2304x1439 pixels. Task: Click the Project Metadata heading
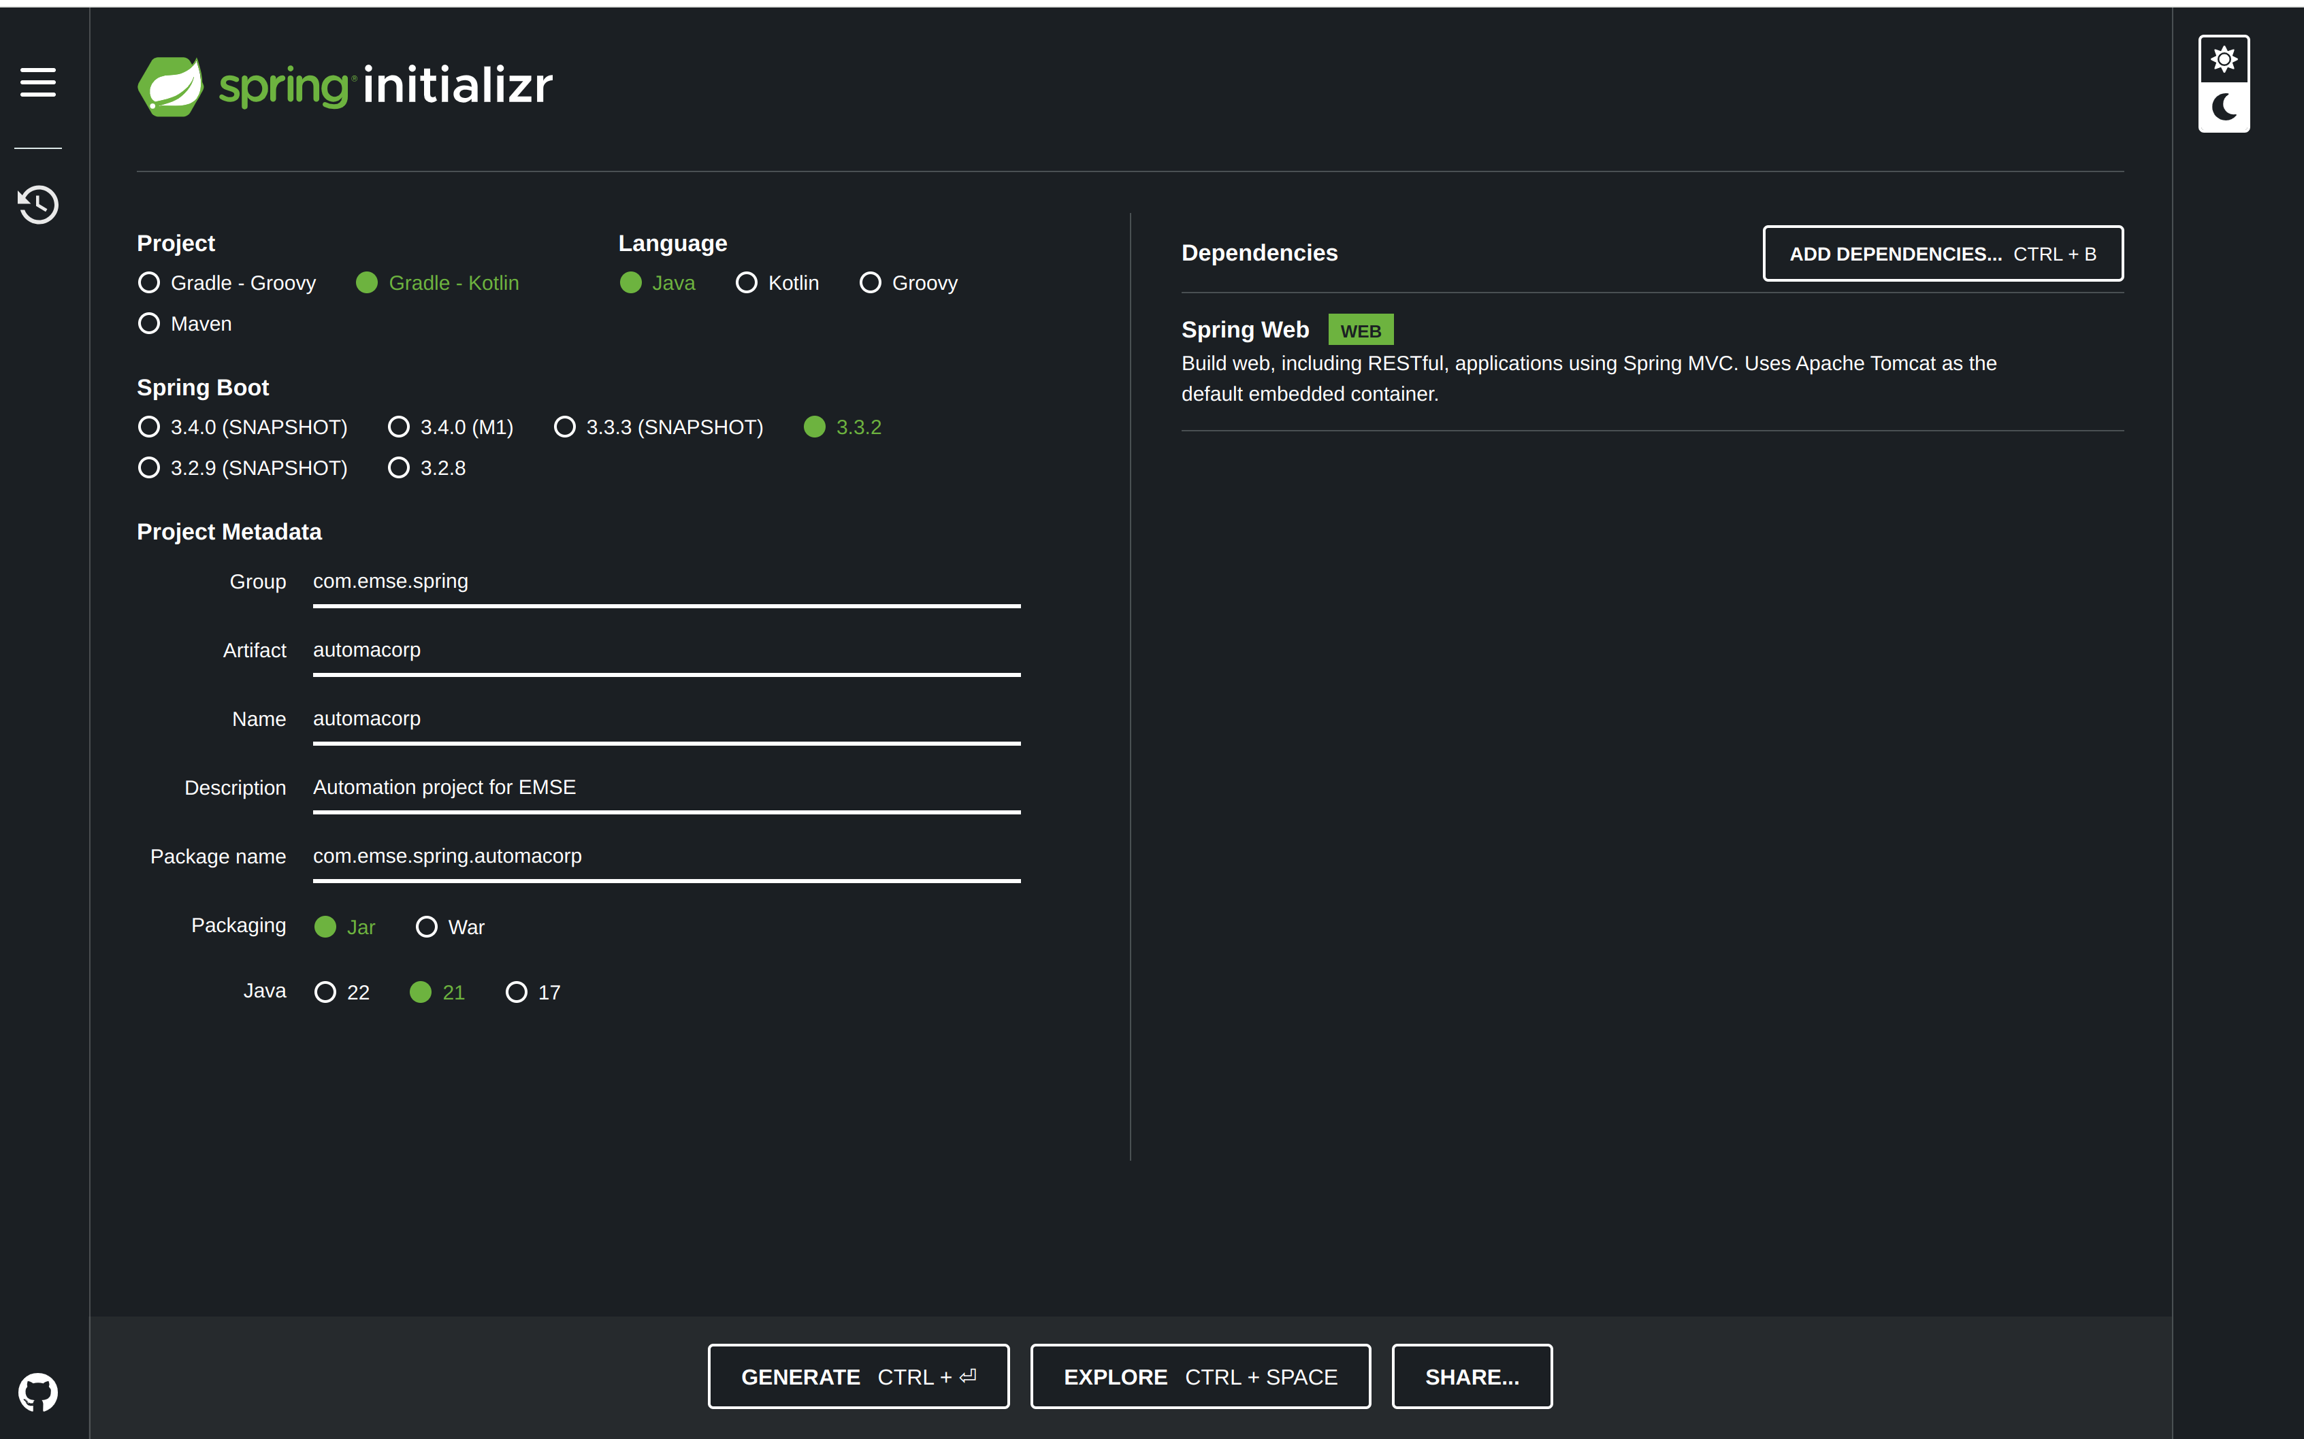click(229, 532)
